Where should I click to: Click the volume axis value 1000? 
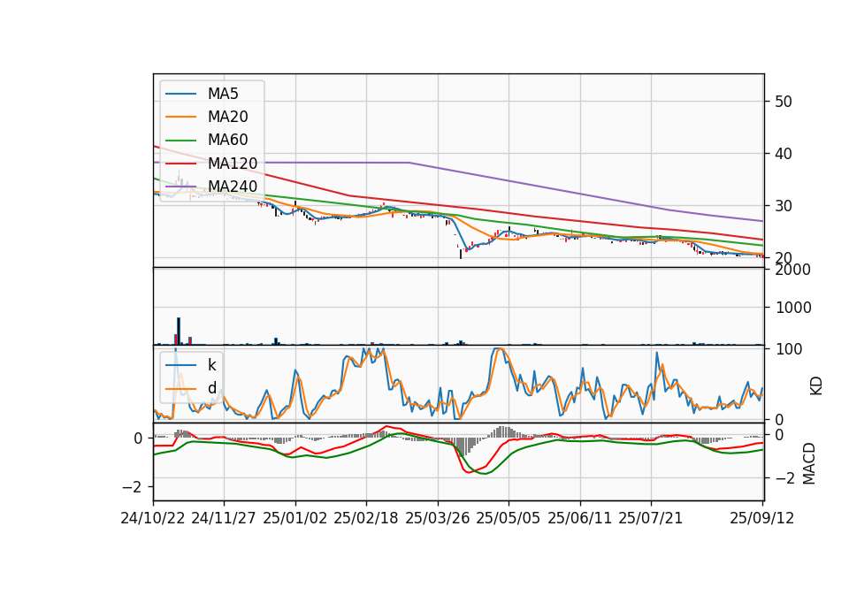pyautogui.click(x=793, y=308)
